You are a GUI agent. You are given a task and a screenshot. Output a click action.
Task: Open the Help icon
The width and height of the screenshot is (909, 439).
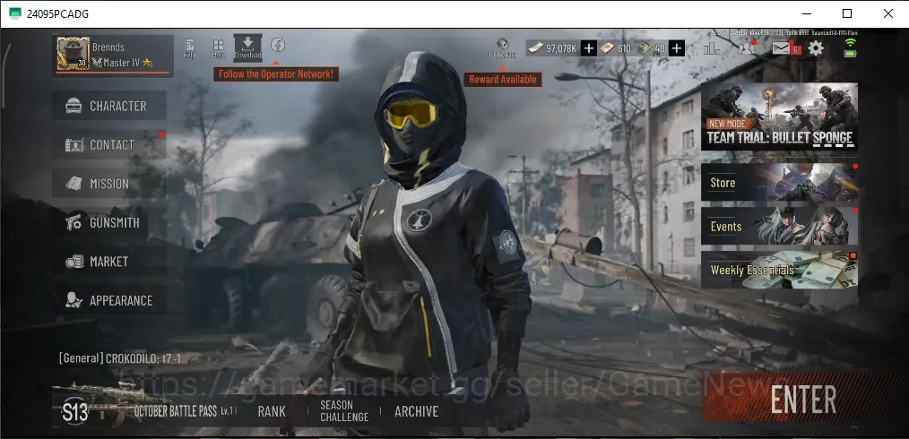tap(189, 48)
